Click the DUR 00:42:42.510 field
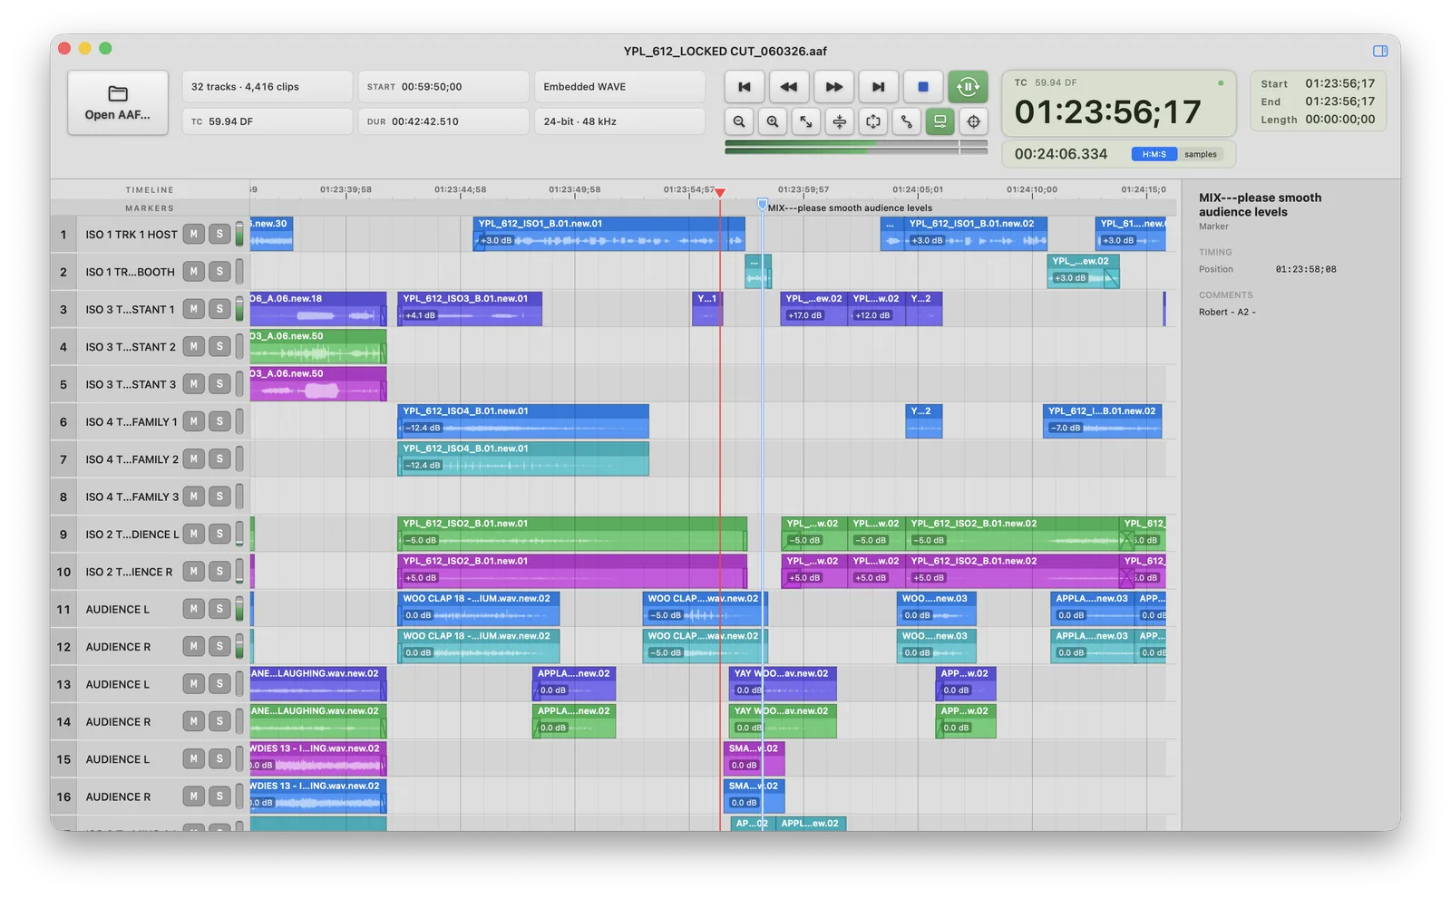 443,121
